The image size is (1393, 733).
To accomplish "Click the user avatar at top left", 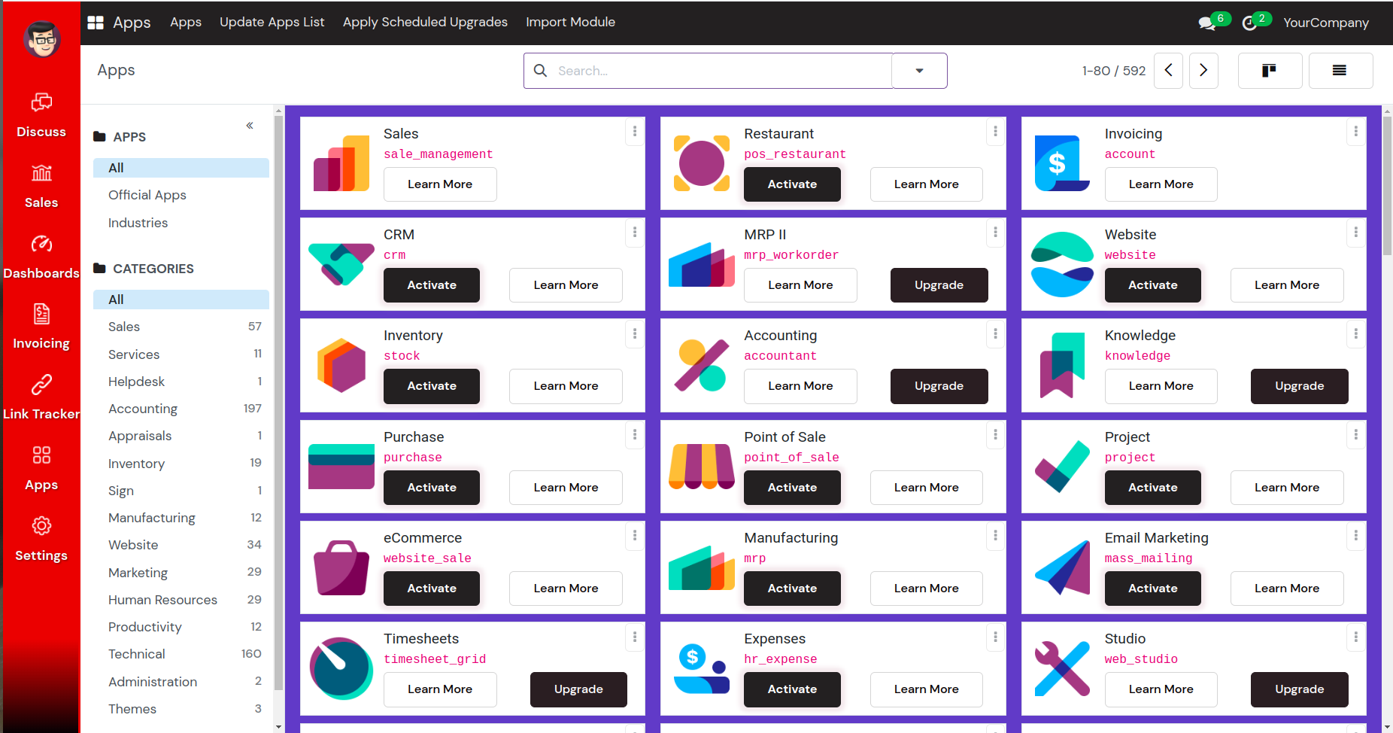I will click(42, 39).
